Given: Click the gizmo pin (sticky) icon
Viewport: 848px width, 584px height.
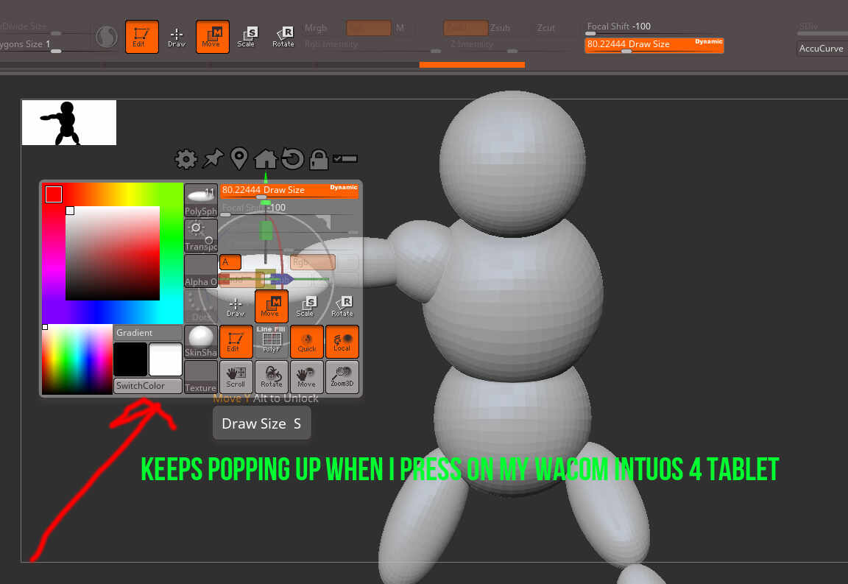Looking at the screenshot, I should [x=213, y=158].
